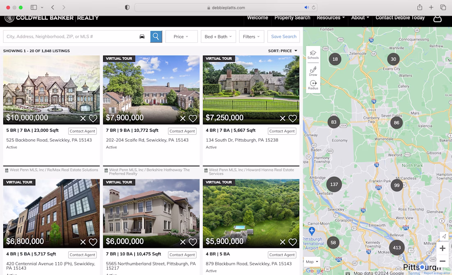Viewport: 452px width, 275px height.
Task: Open the Map type dropdown
Action: point(312,262)
